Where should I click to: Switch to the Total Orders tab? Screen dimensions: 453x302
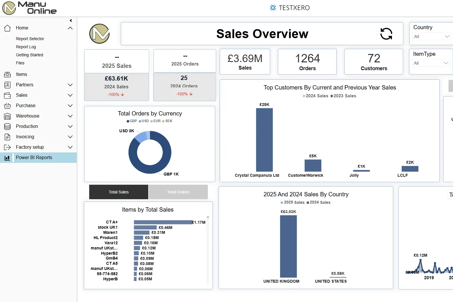[x=178, y=192]
